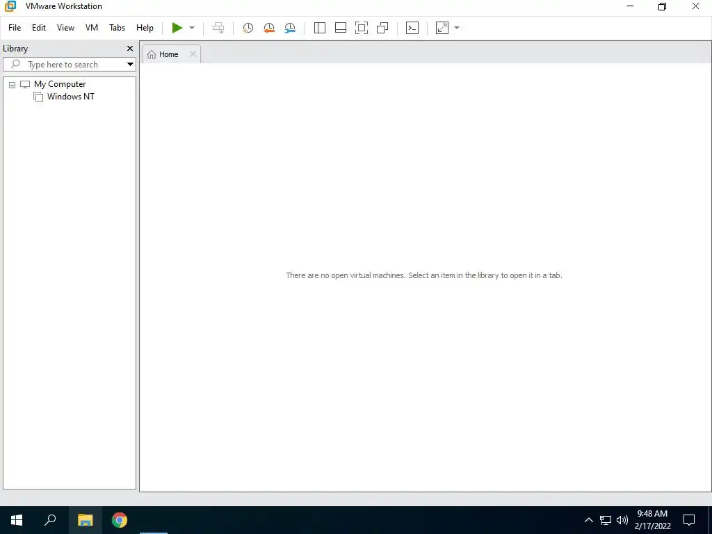Image resolution: width=712 pixels, height=534 pixels.
Task: Open the Tabs menu
Action: [117, 28]
